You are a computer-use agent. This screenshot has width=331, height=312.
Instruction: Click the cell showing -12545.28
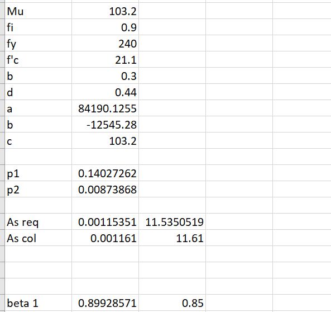[x=105, y=124]
